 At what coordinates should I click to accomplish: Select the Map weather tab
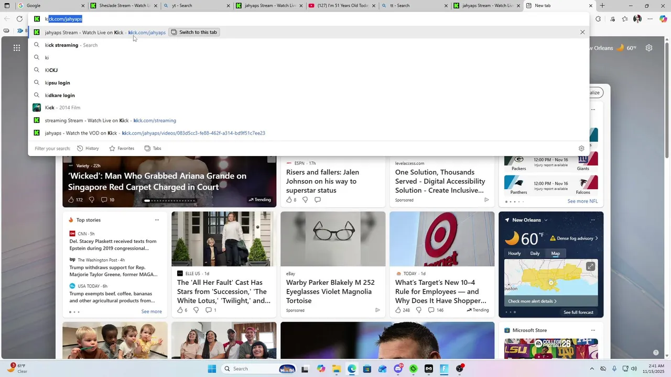[x=555, y=253]
